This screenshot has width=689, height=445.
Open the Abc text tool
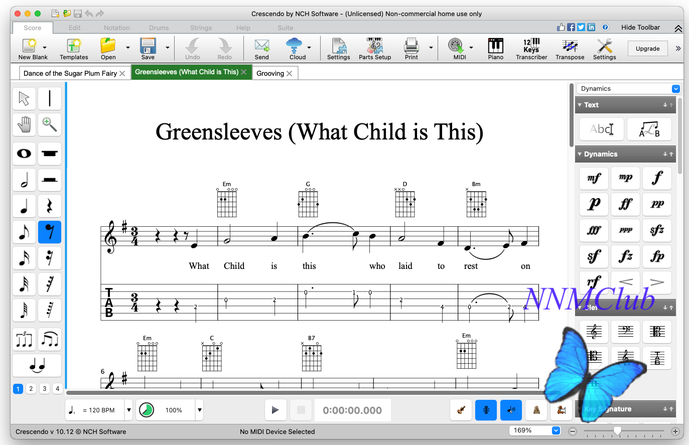602,129
